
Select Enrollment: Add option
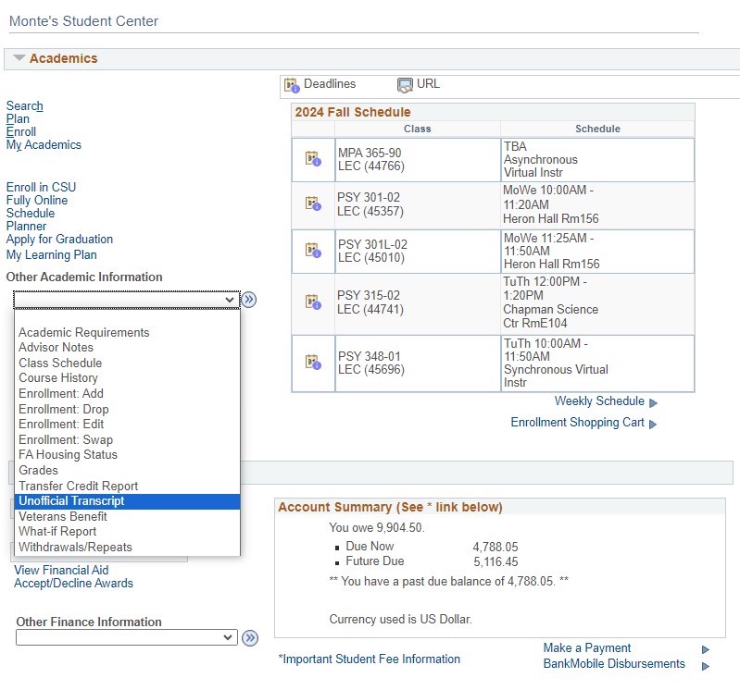pyautogui.click(x=127, y=393)
